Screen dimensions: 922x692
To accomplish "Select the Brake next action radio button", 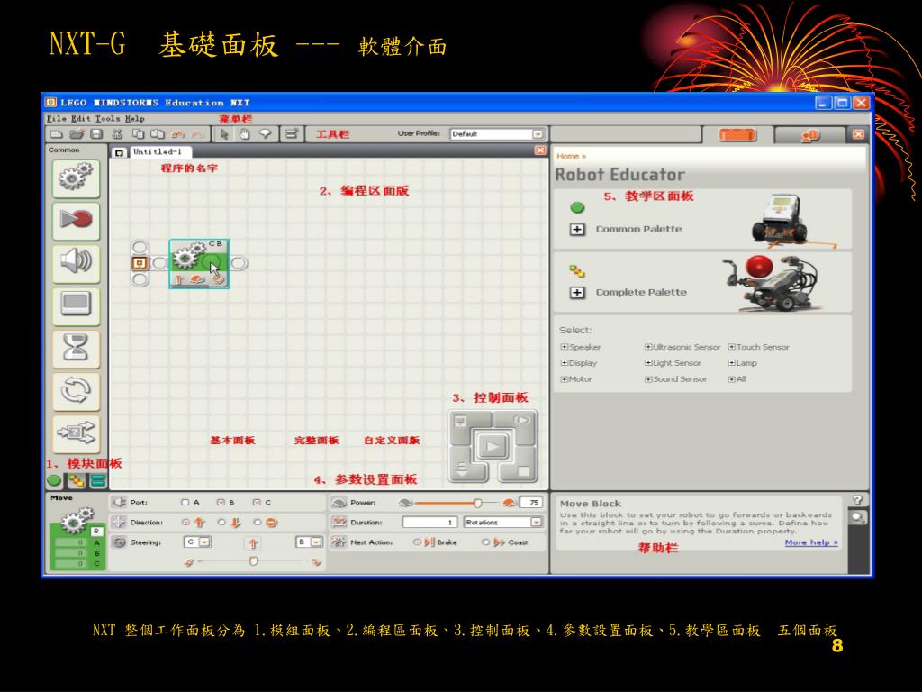I will click(417, 542).
